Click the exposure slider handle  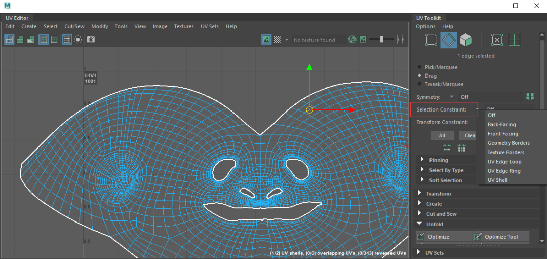point(382,40)
